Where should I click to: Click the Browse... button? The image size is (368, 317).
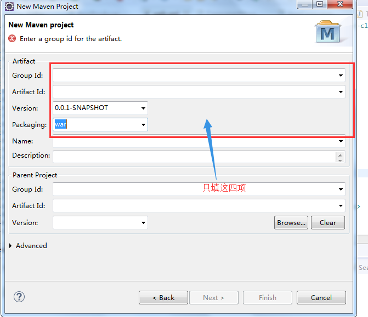(x=291, y=223)
